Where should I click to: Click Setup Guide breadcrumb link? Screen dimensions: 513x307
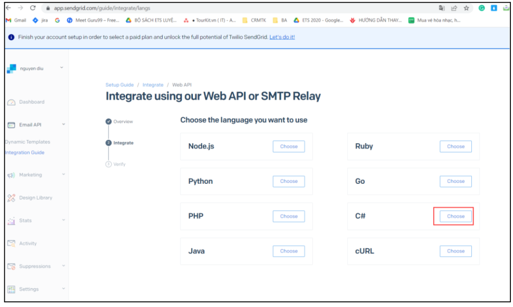[x=119, y=85]
